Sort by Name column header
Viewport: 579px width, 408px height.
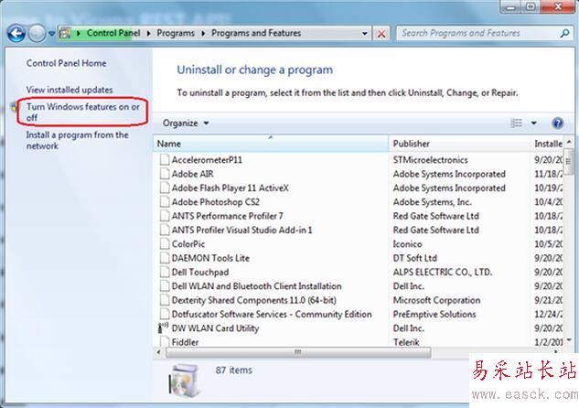coord(271,144)
